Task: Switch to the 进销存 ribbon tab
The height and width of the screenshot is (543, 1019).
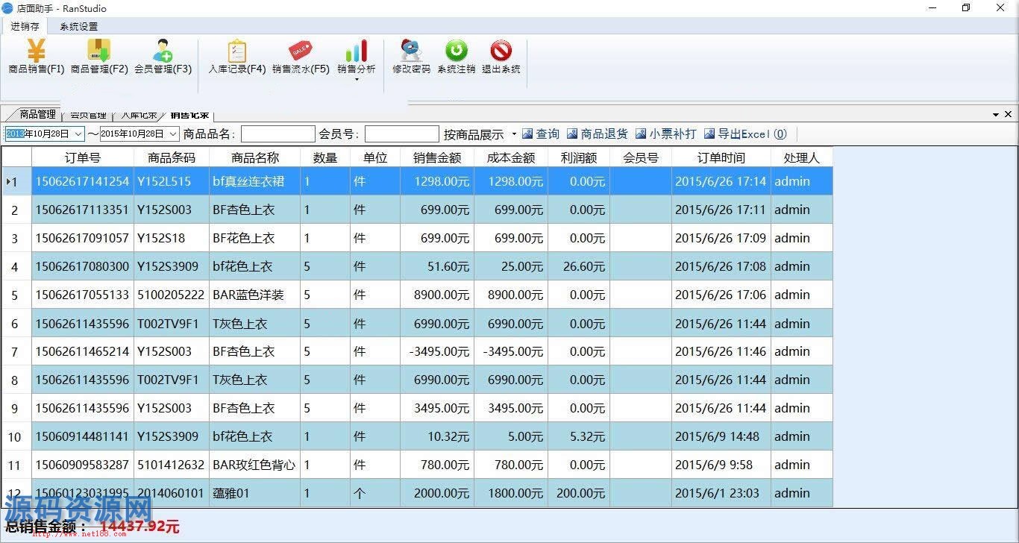Action: [25, 26]
